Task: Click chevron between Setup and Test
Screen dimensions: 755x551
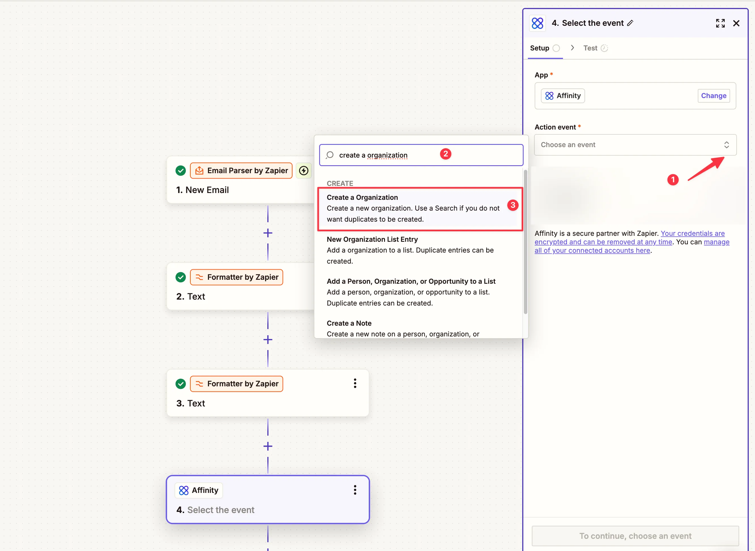Action: pos(572,48)
